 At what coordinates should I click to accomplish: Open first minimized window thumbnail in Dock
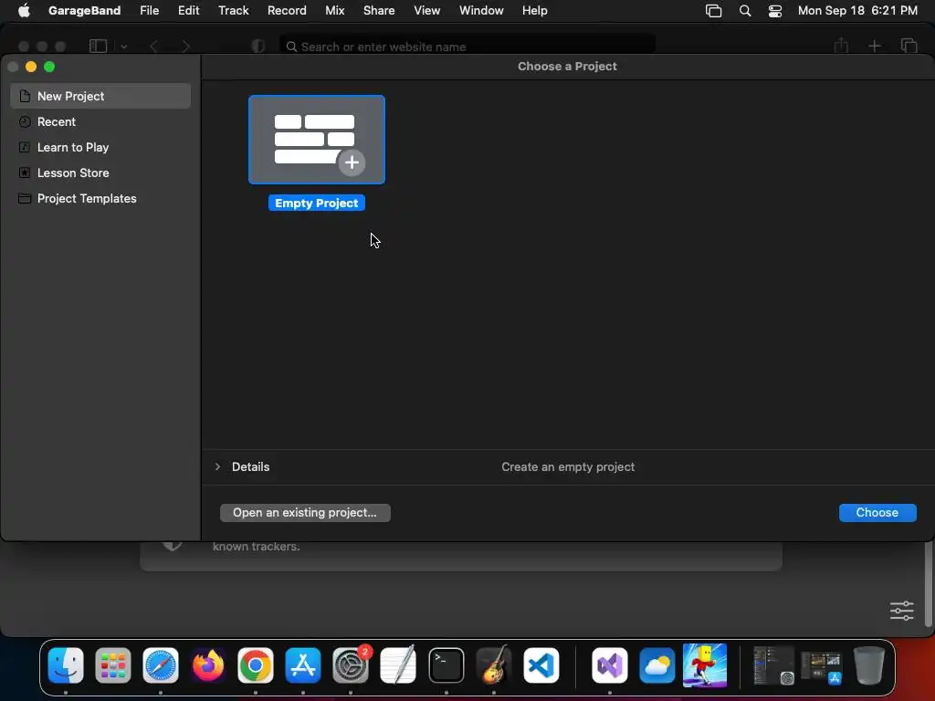pyautogui.click(x=773, y=665)
